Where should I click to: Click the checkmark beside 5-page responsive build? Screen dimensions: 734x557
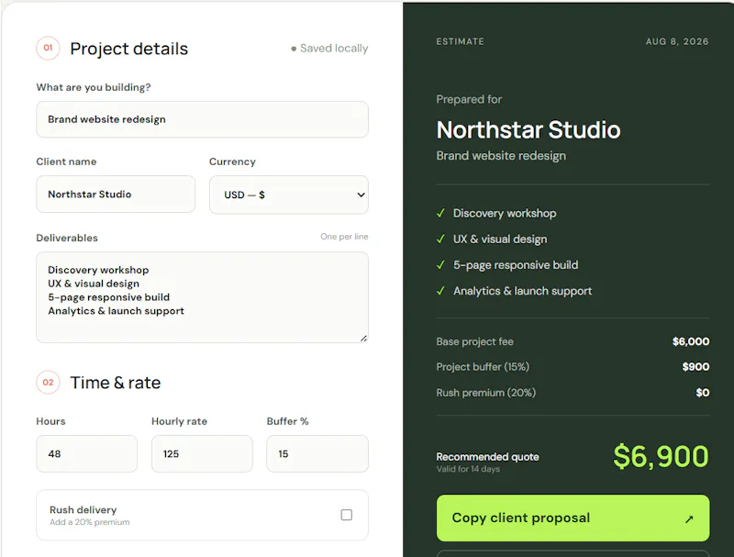(x=440, y=265)
